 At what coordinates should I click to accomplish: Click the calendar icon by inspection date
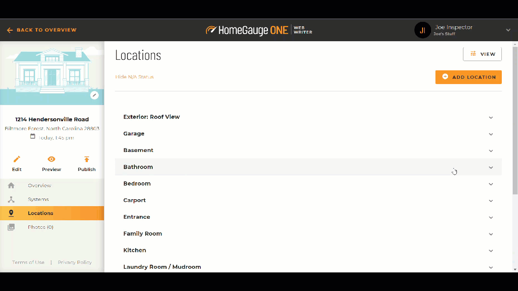33,137
